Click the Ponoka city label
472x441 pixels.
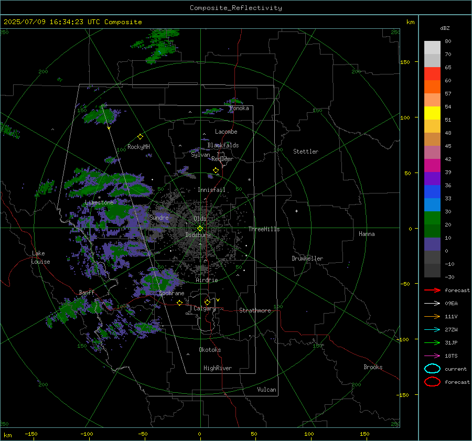point(239,109)
